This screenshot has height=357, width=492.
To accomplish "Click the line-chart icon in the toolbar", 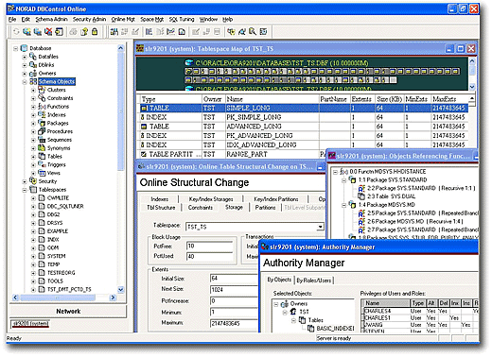I will (x=170, y=32).
